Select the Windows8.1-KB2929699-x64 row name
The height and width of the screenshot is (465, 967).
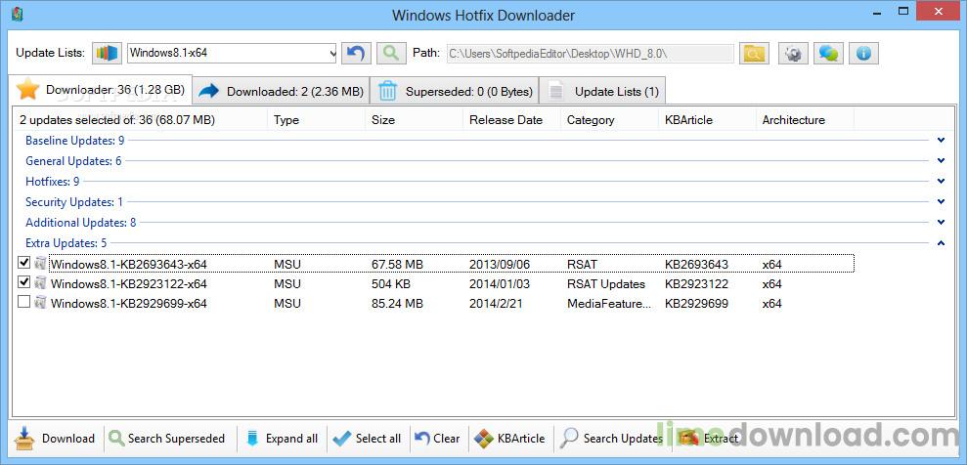pos(129,304)
